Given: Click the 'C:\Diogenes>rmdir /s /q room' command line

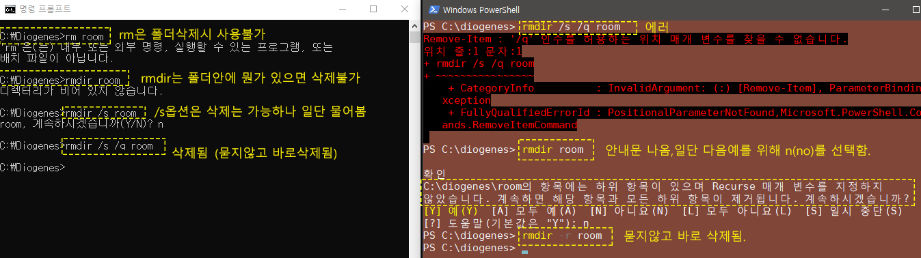Looking at the screenshot, I should pos(77,145).
